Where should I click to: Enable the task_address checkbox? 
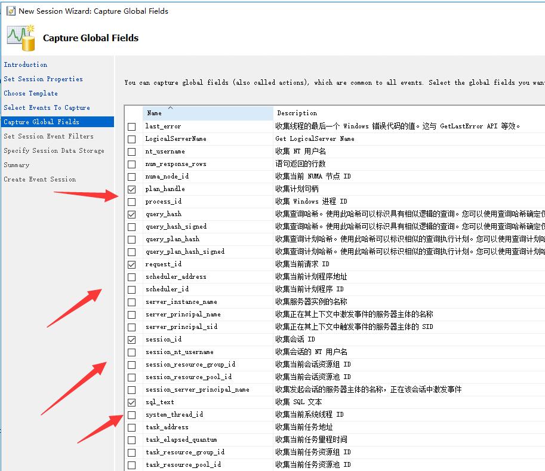[x=132, y=427]
